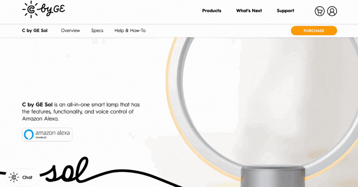
Task: Click the Alexa ring icon in badge
Action: [29, 134]
